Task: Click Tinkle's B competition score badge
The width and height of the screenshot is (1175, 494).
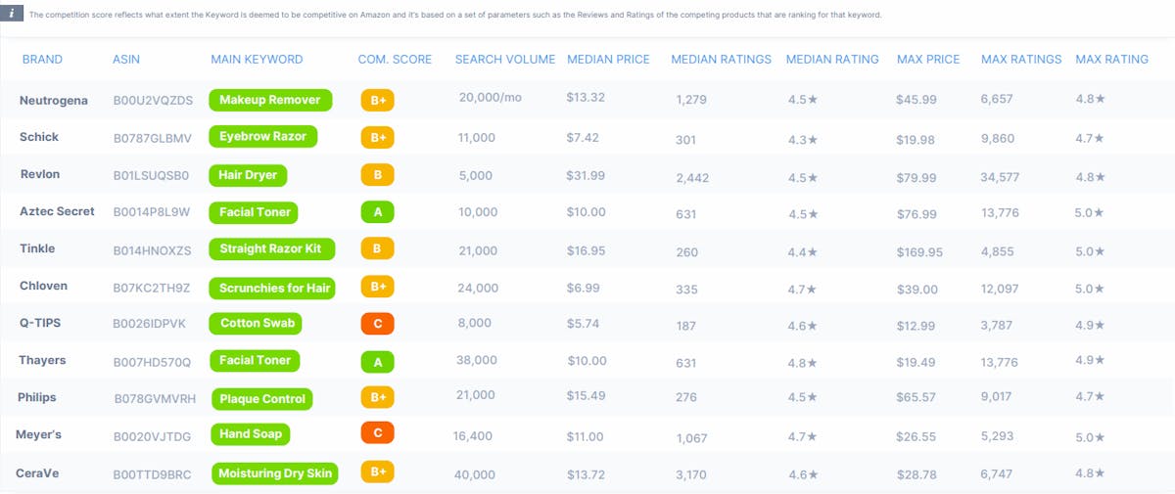Action: pos(377,248)
